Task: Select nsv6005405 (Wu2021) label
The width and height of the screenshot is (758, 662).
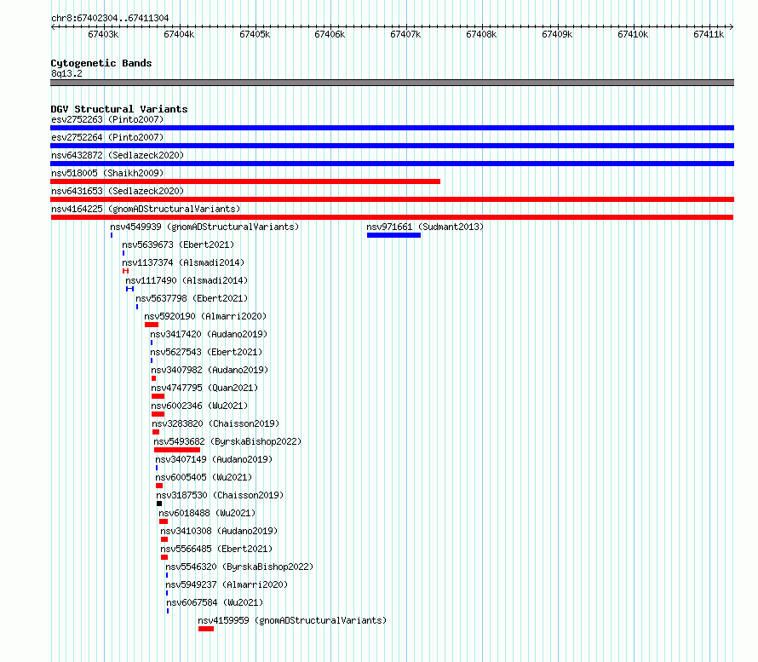Action: pyautogui.click(x=204, y=477)
